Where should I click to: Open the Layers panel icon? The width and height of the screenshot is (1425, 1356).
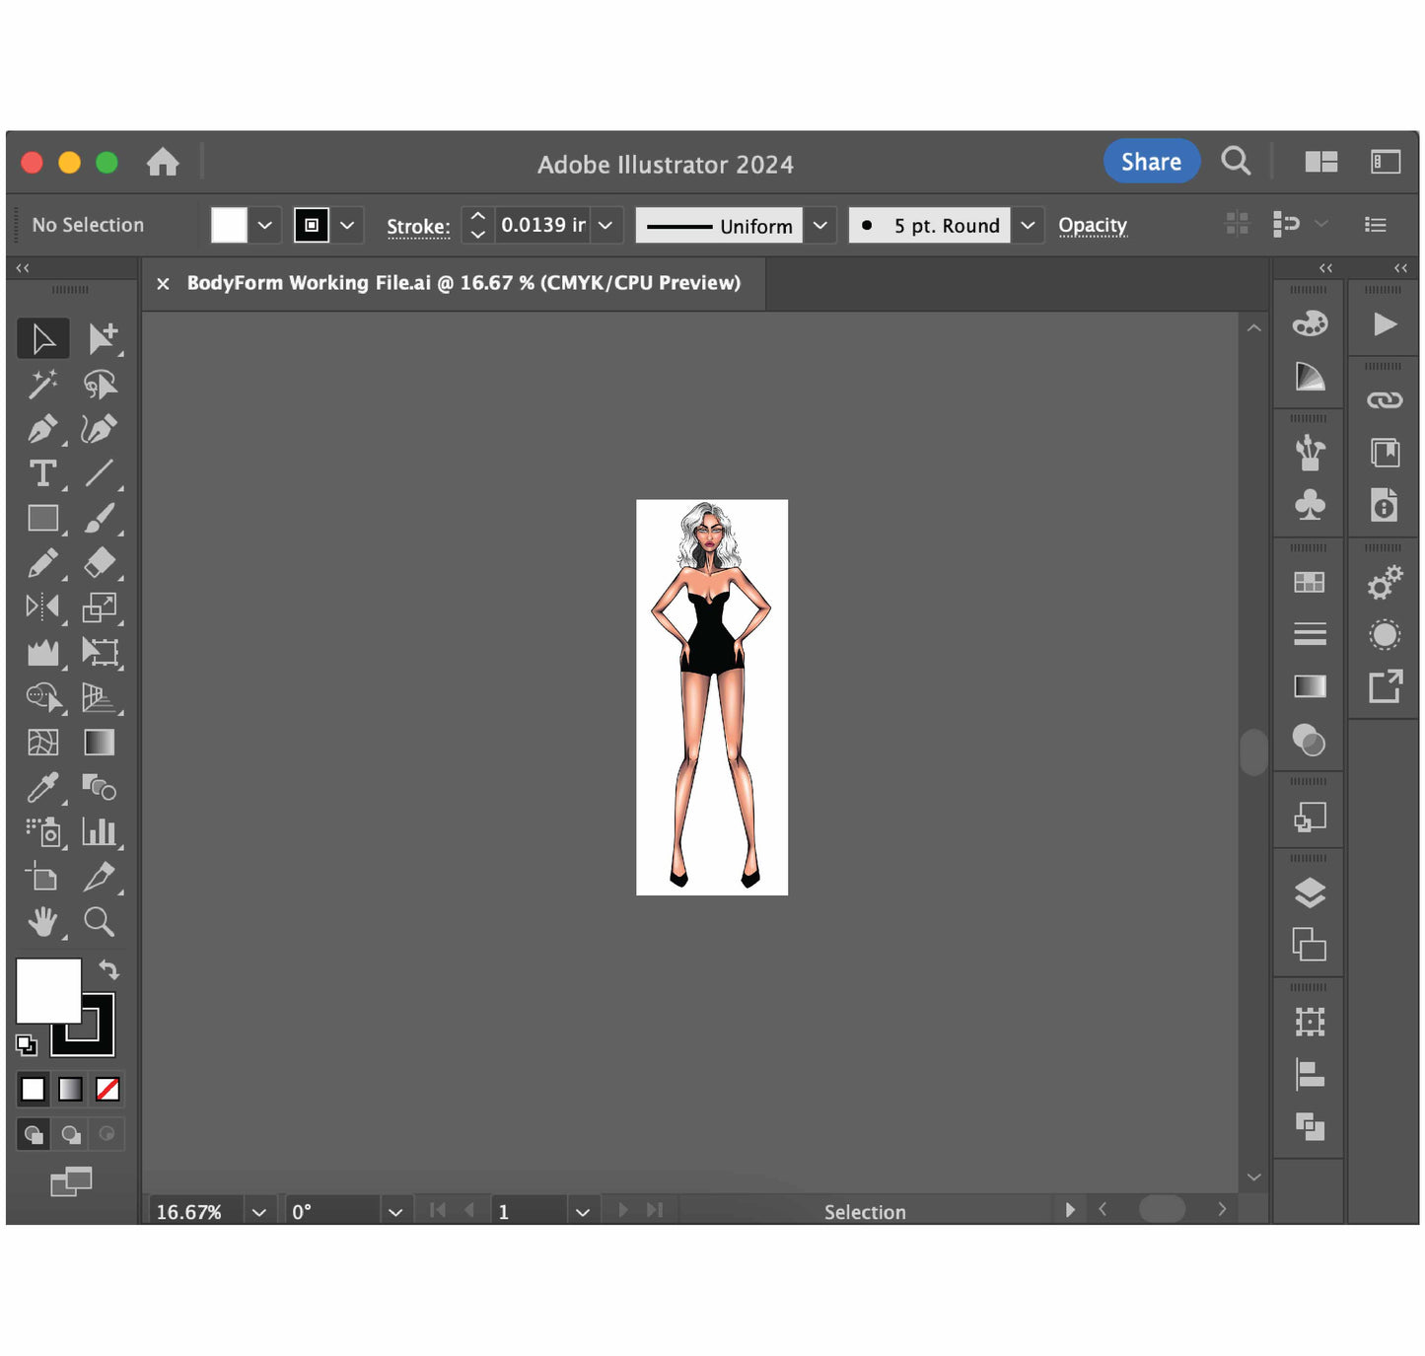(1309, 893)
